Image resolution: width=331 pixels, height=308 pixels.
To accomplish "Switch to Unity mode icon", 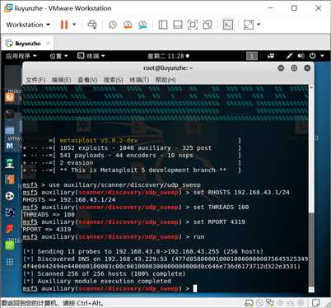I will click(207, 25).
